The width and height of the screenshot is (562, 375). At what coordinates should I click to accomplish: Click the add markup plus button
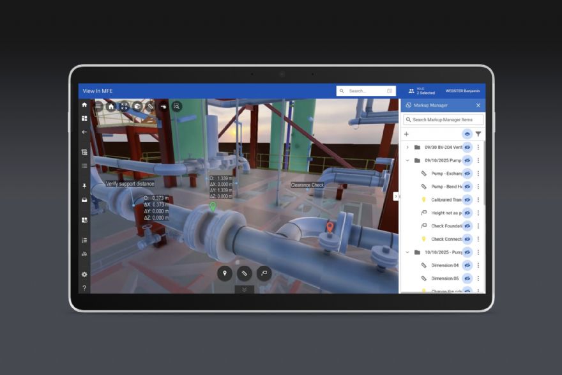click(x=406, y=134)
